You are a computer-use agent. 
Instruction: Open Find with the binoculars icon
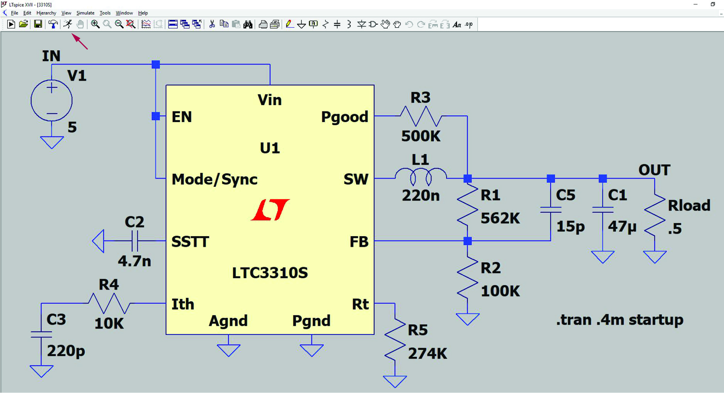[x=248, y=24]
